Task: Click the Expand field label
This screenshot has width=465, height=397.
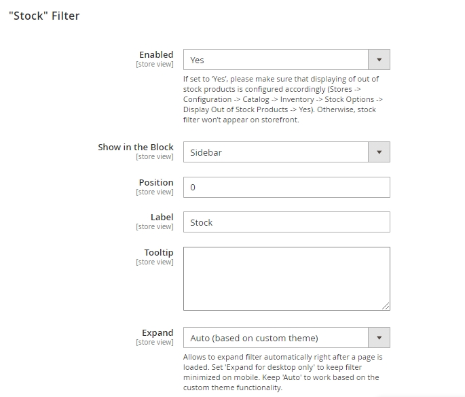Action: [x=157, y=332]
